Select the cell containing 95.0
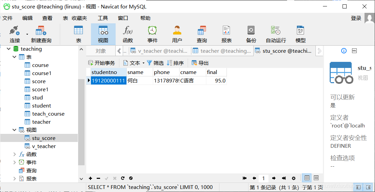This screenshot has height=192, width=375. [x=216, y=81]
